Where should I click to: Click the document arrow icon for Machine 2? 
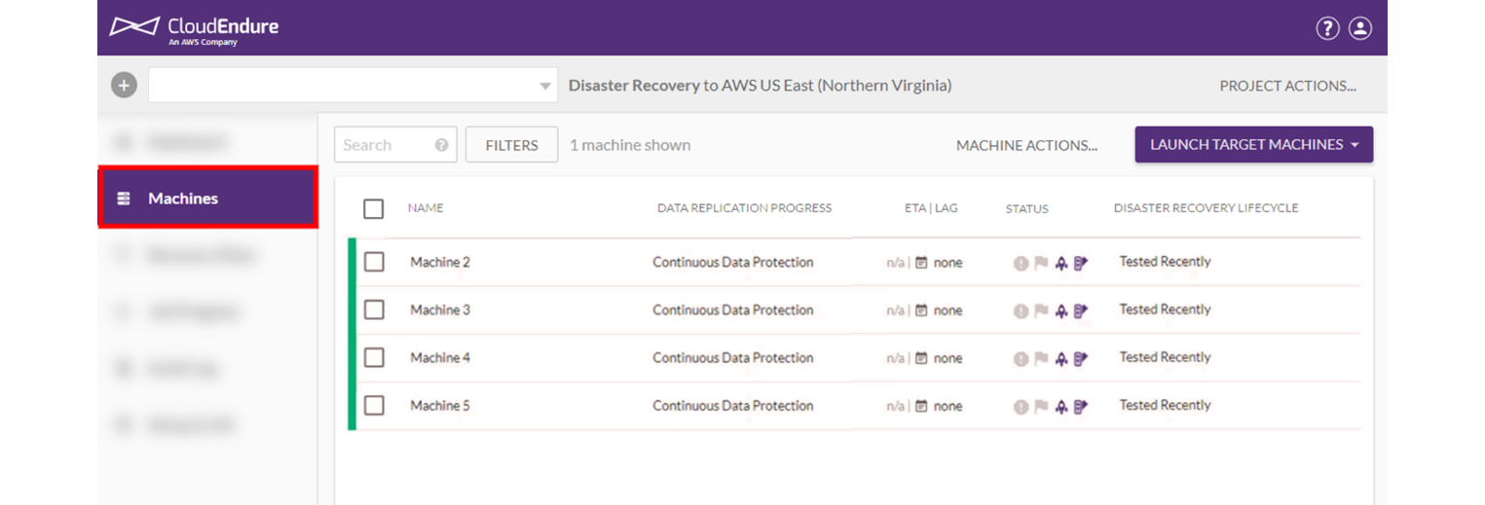tap(1081, 263)
